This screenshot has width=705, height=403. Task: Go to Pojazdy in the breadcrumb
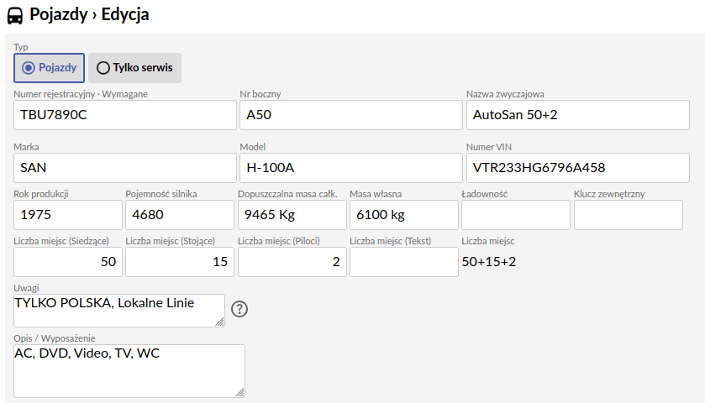pyautogui.click(x=59, y=15)
